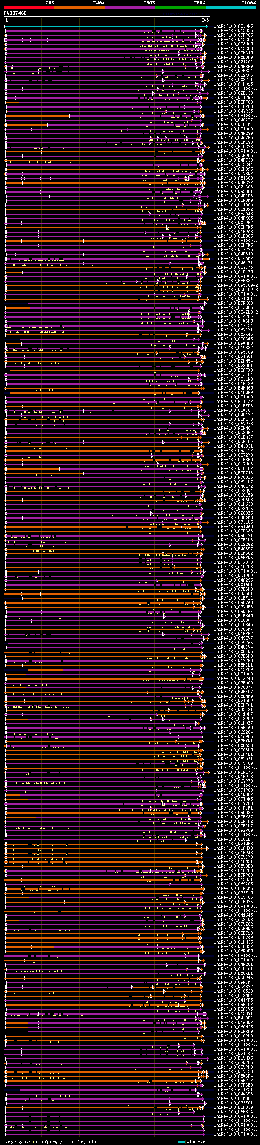Open UniRef100_Q4WCV2 subject label

point(233,182)
